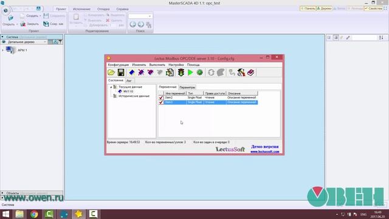
Task: Click the categorized view icon in properties panel
Action: click(336, 38)
